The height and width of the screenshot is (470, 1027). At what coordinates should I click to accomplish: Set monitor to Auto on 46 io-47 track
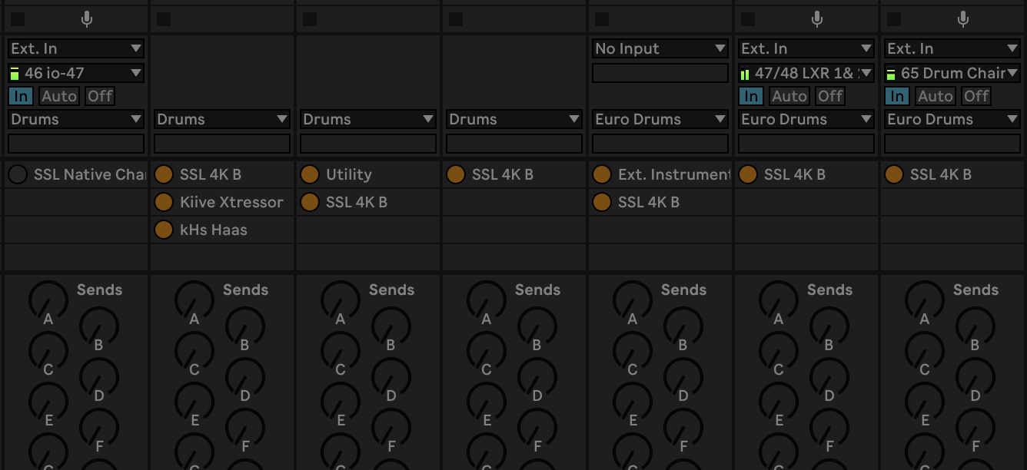pos(59,96)
